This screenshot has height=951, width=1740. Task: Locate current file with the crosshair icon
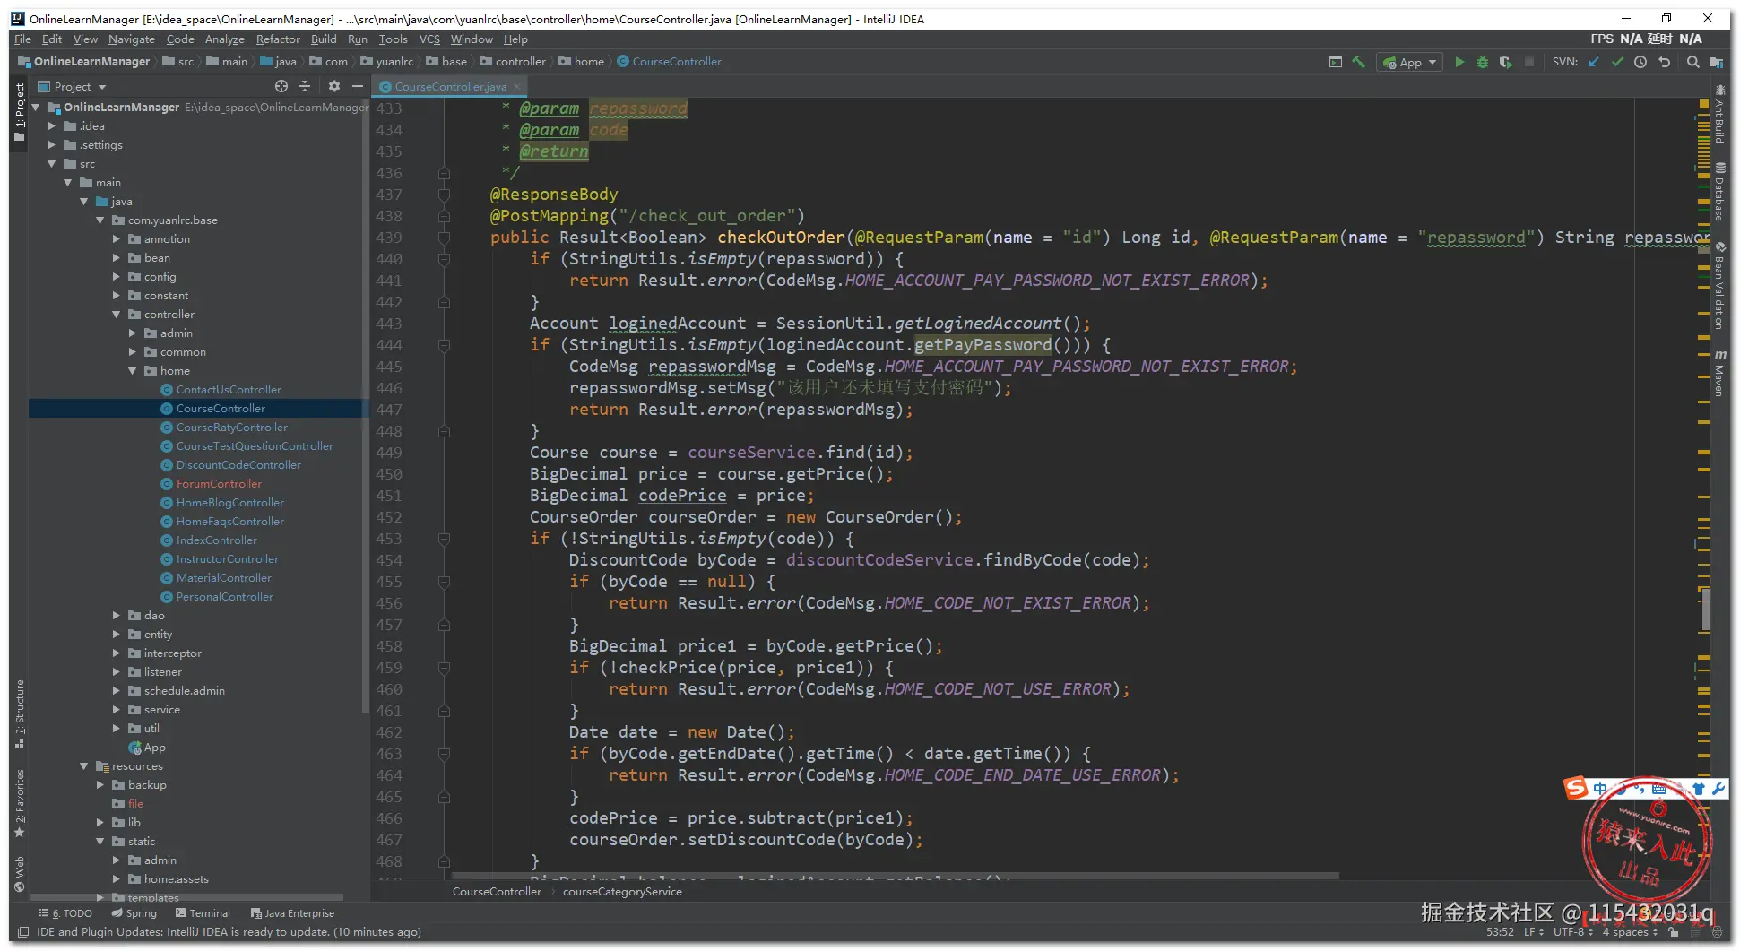click(281, 86)
